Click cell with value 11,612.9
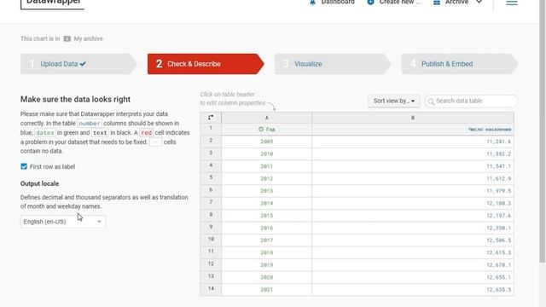Viewport: 546px width, 307px height. pyautogui.click(x=413, y=178)
